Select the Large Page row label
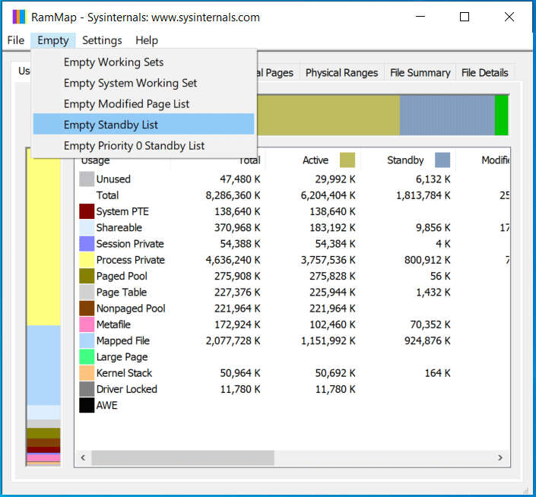 122,357
